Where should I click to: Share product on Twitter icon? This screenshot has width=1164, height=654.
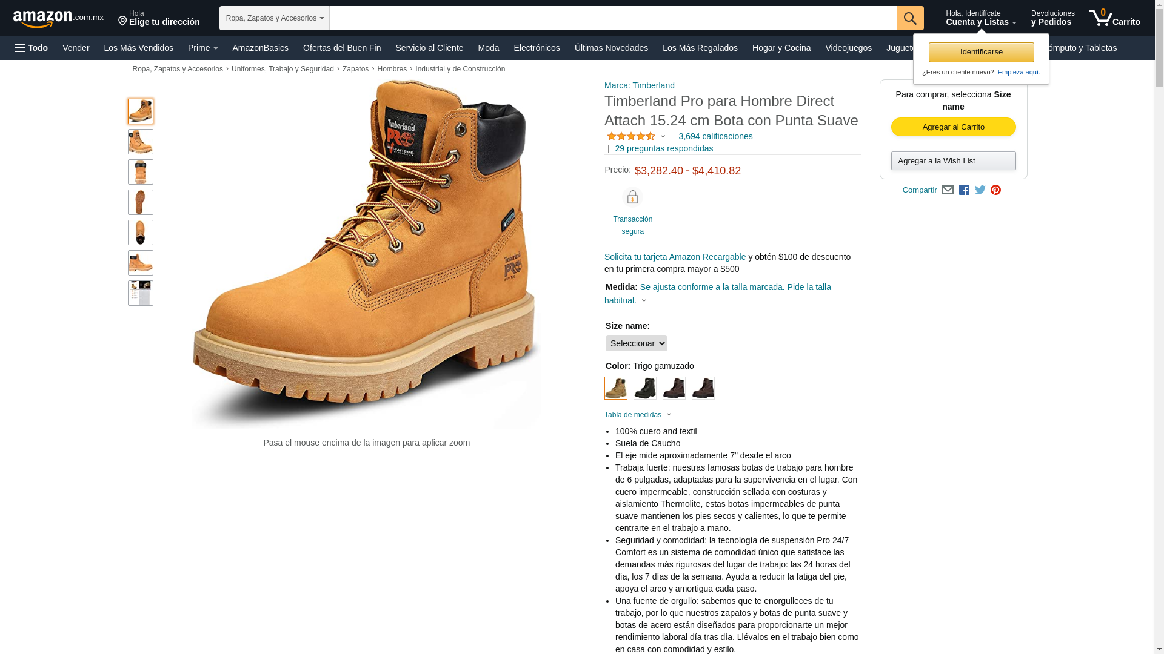980,190
